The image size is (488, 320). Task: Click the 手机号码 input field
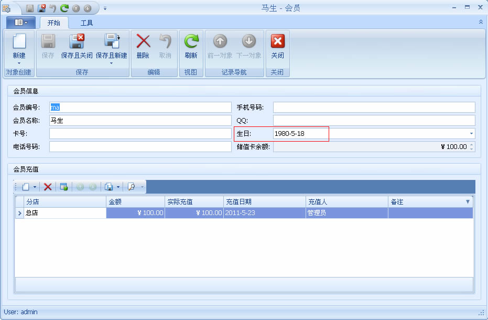[374, 108]
